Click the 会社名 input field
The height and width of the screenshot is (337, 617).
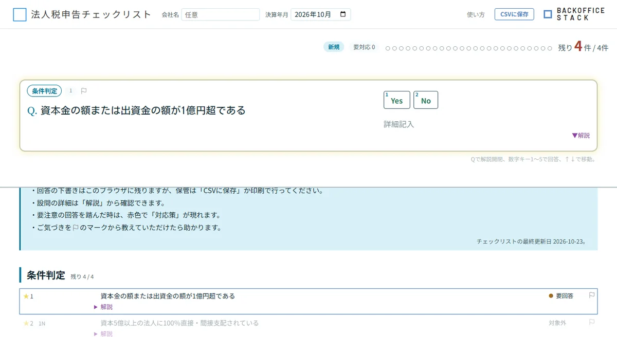point(221,14)
